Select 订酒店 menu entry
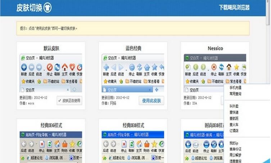 [234, 131]
